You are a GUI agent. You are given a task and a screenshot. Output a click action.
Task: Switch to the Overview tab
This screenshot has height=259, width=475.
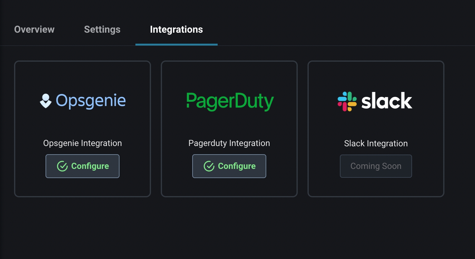coord(34,29)
